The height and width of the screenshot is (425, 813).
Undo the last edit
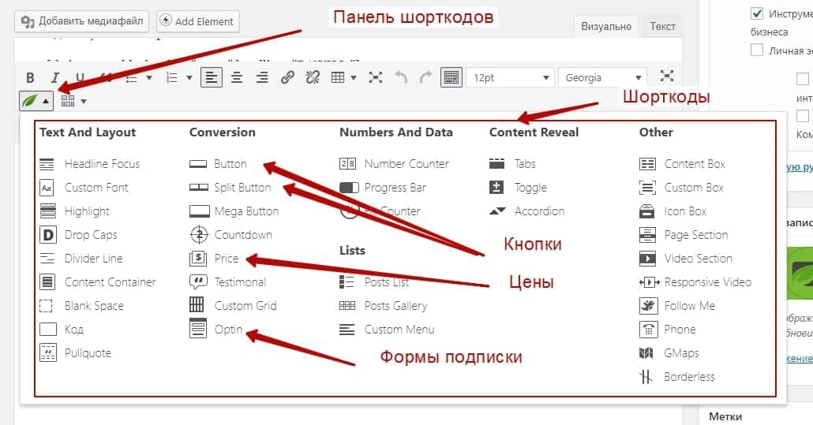(x=401, y=77)
